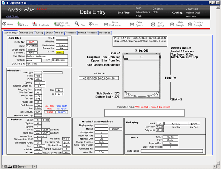Click the Duplicate quote icon

tap(35, 24)
